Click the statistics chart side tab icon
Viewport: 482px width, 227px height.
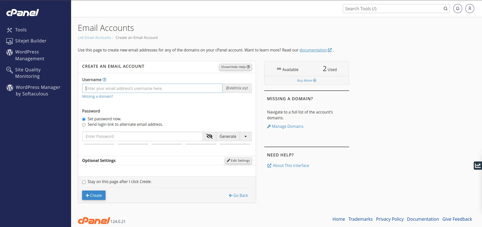(478, 165)
